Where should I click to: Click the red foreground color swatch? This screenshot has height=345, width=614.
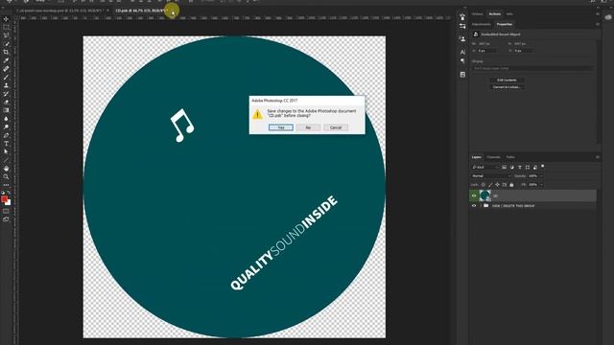(4, 199)
